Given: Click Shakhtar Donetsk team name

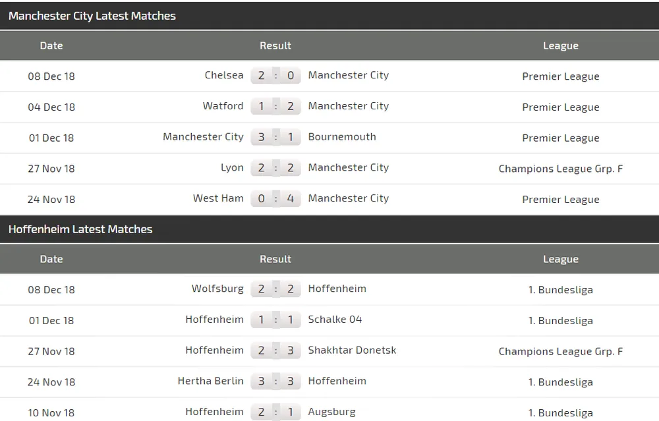Looking at the screenshot, I should [x=352, y=351].
